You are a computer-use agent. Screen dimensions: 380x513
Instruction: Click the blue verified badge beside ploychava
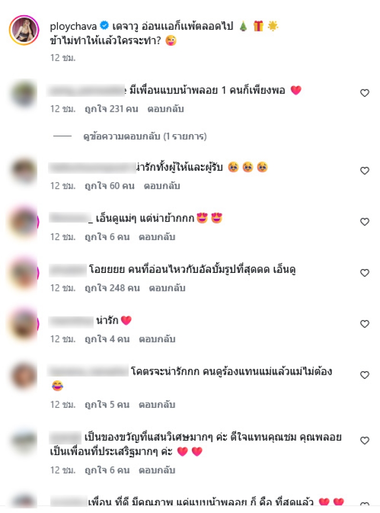tap(104, 25)
